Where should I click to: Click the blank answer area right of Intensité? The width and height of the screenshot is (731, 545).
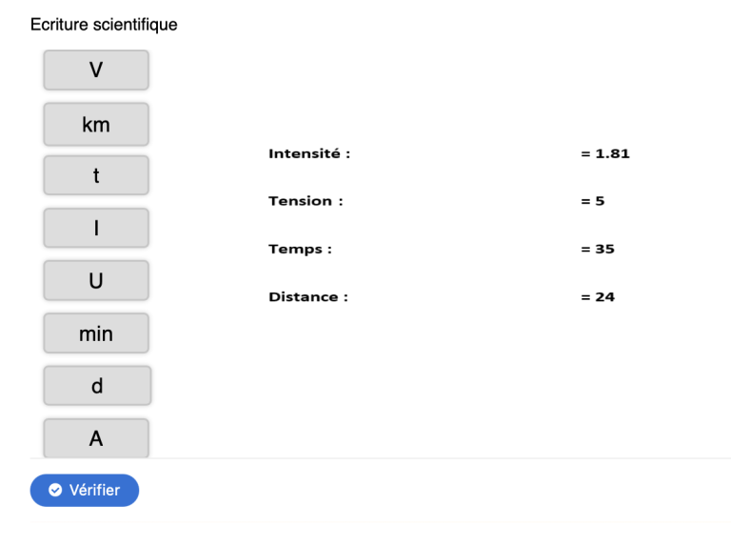464,153
